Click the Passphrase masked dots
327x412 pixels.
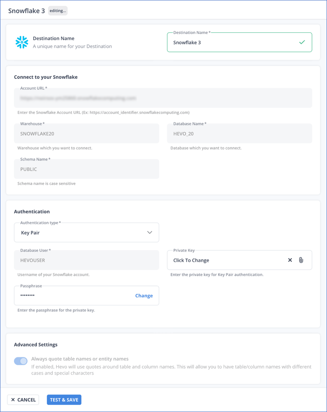[x=28, y=295]
